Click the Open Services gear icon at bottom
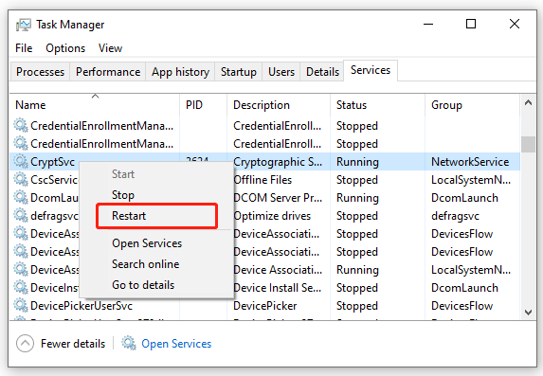The image size is (543, 376). [129, 343]
